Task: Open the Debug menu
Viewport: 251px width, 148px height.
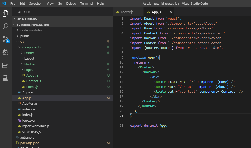Action: tap(71, 4)
